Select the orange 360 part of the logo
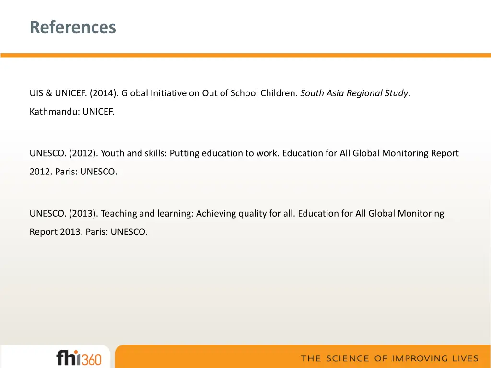 pyautogui.click(x=92, y=359)
